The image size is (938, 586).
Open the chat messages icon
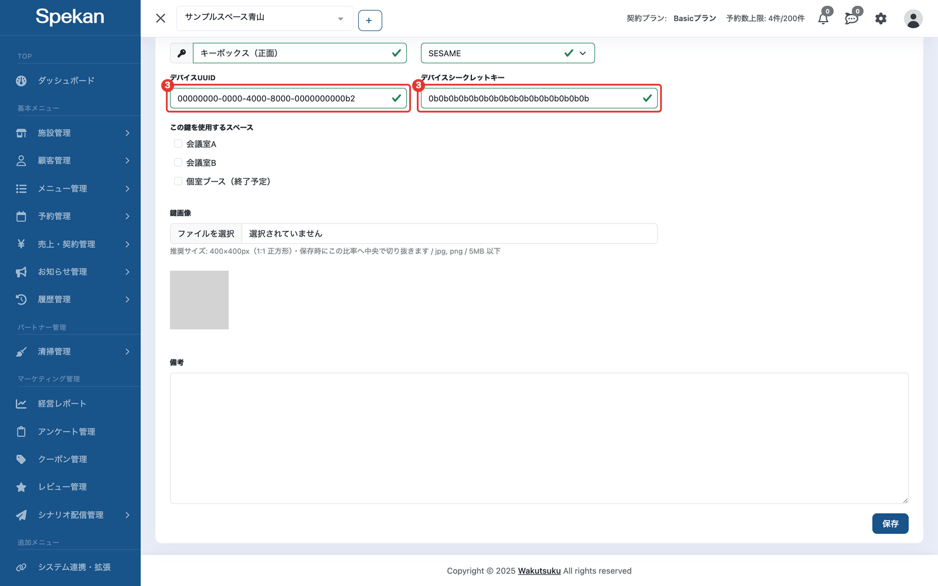[852, 18]
